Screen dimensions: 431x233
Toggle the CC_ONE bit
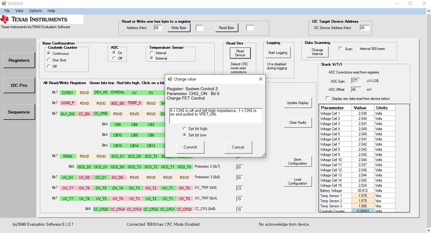[101, 114]
